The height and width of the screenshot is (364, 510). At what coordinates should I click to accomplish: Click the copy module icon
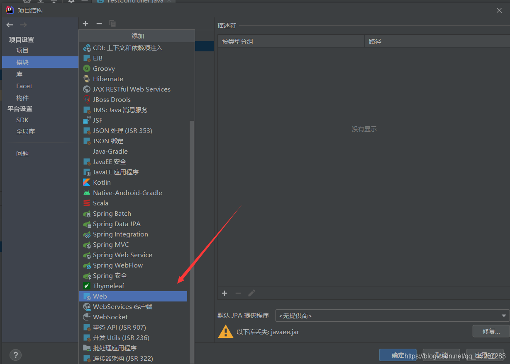(112, 24)
